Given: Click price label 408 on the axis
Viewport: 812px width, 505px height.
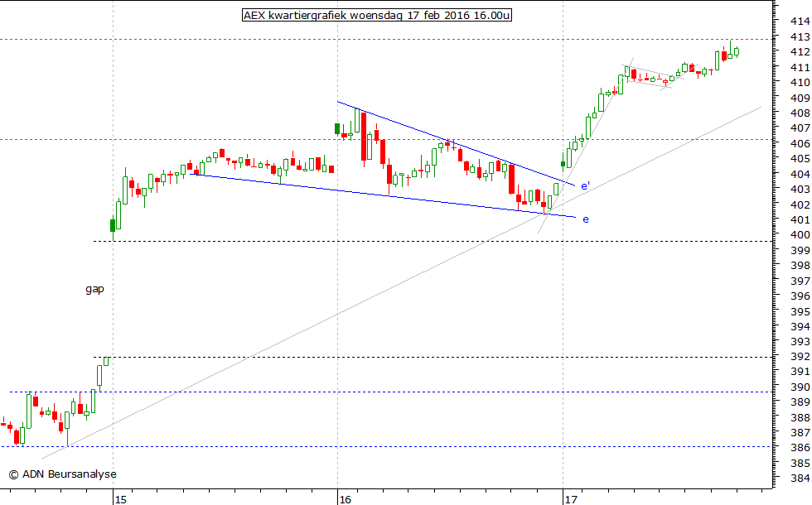Looking at the screenshot, I should (x=800, y=113).
